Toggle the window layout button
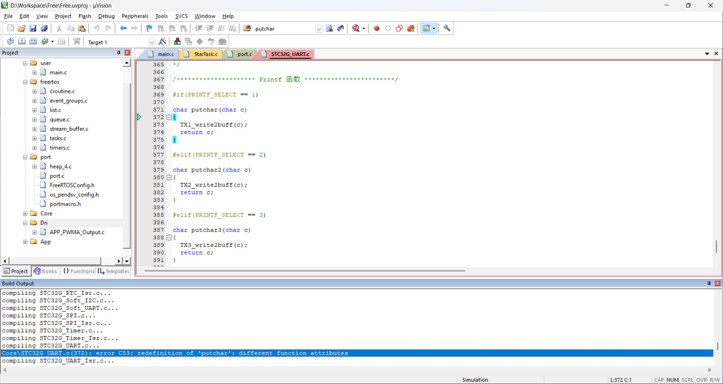 tap(426, 29)
